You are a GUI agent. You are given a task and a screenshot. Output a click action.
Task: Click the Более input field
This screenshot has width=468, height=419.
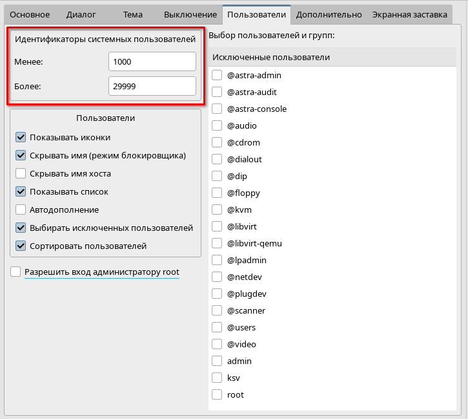pos(152,86)
